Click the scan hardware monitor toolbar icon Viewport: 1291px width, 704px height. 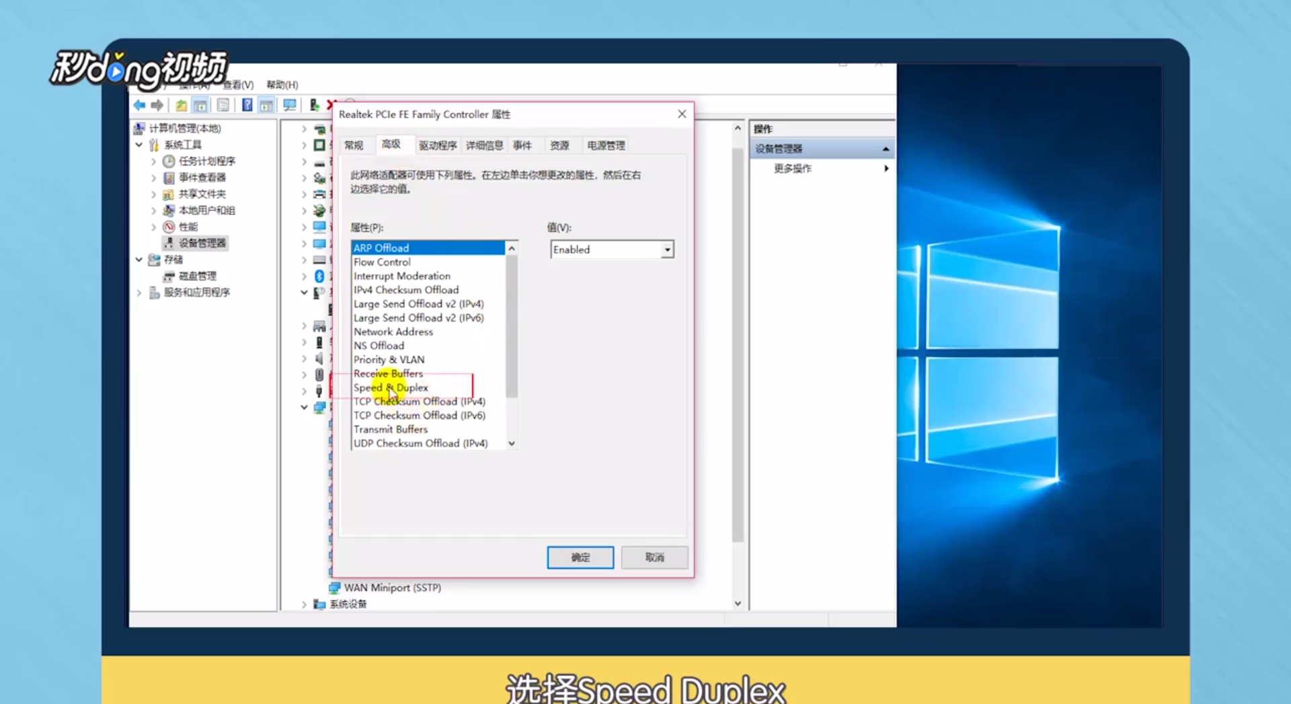click(290, 105)
